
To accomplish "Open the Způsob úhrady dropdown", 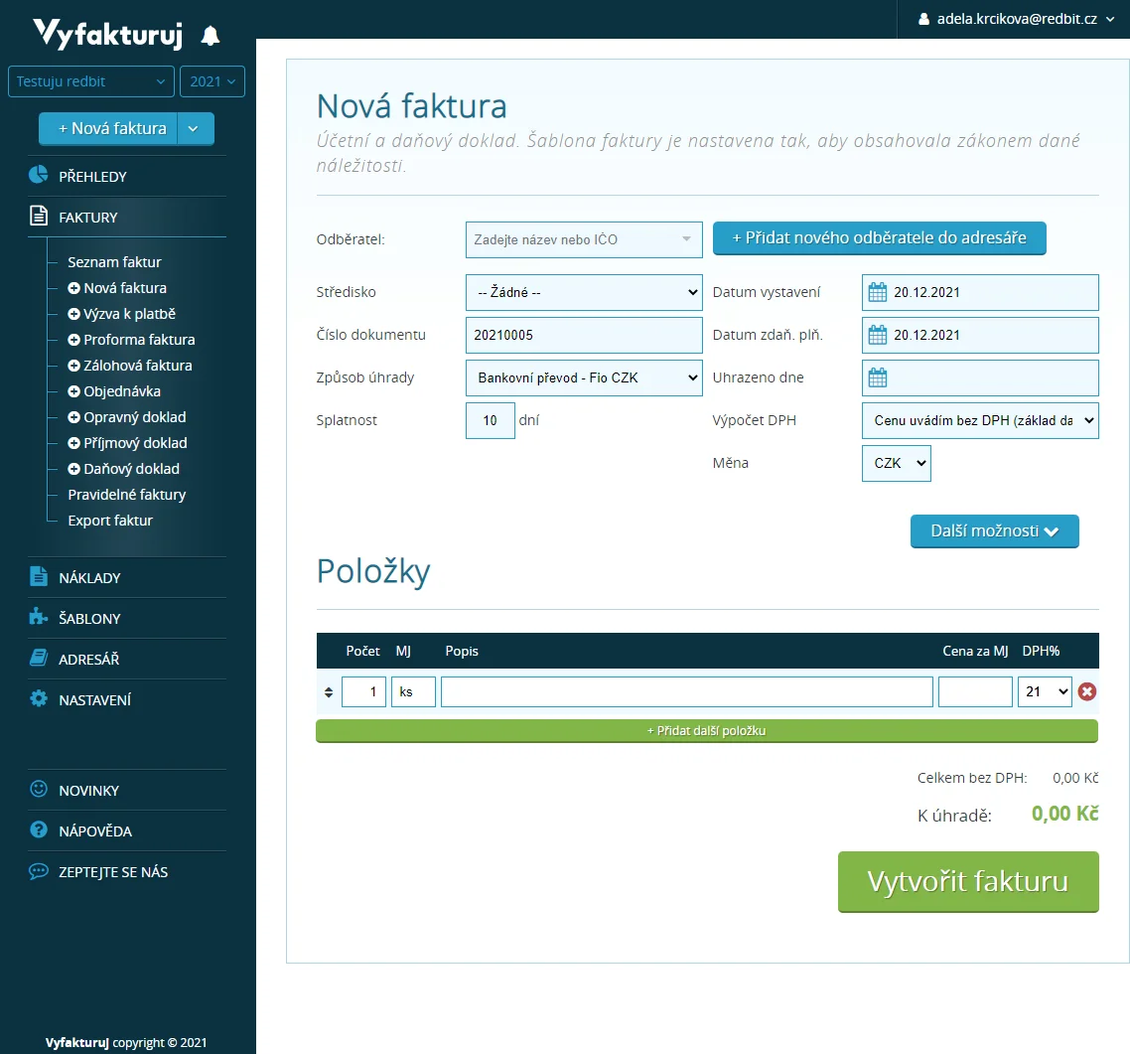I will point(584,377).
